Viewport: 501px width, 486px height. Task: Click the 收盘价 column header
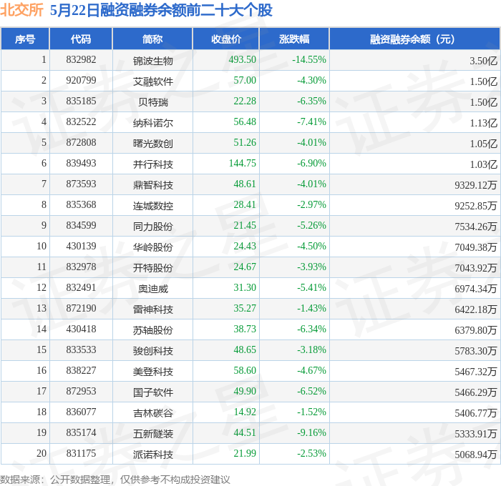click(226, 39)
